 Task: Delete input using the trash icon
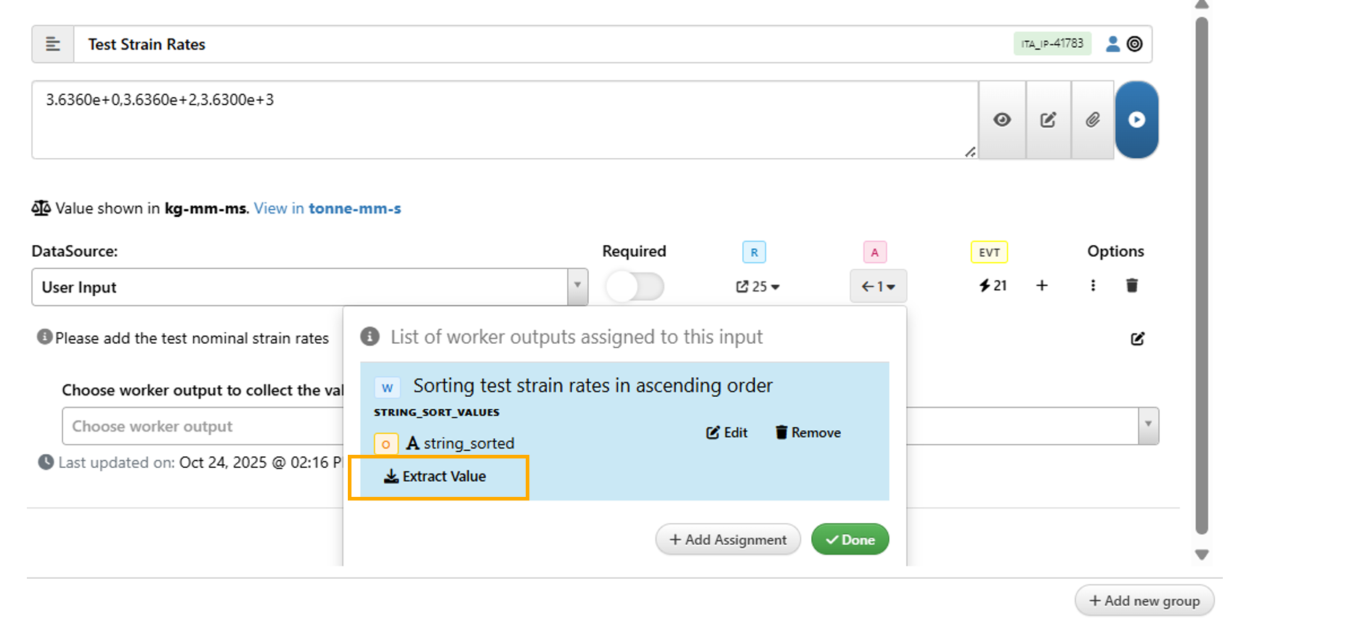click(x=1131, y=286)
